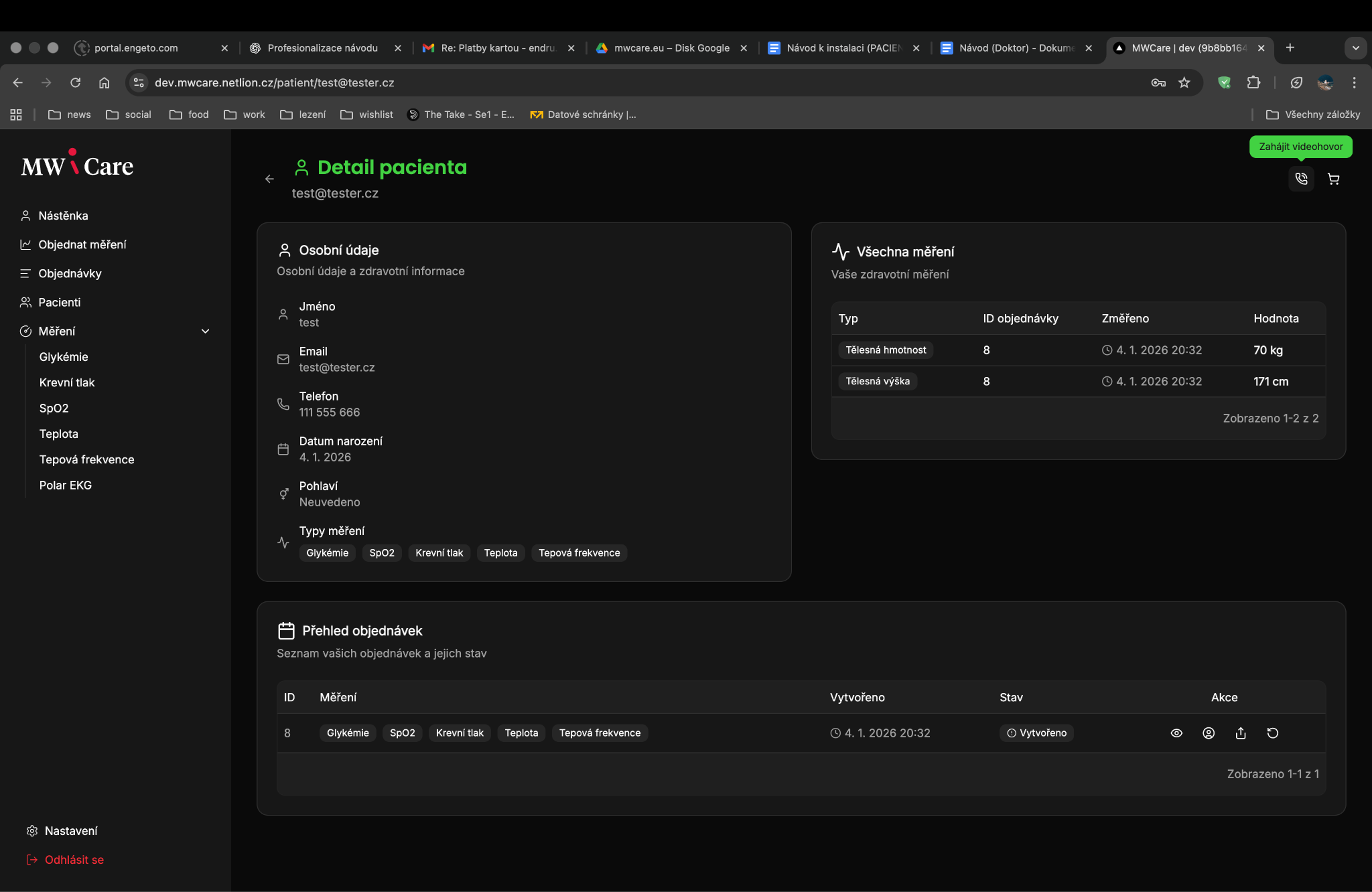Open the tab search dropdown arrow
The width and height of the screenshot is (1372, 892).
1355,48
